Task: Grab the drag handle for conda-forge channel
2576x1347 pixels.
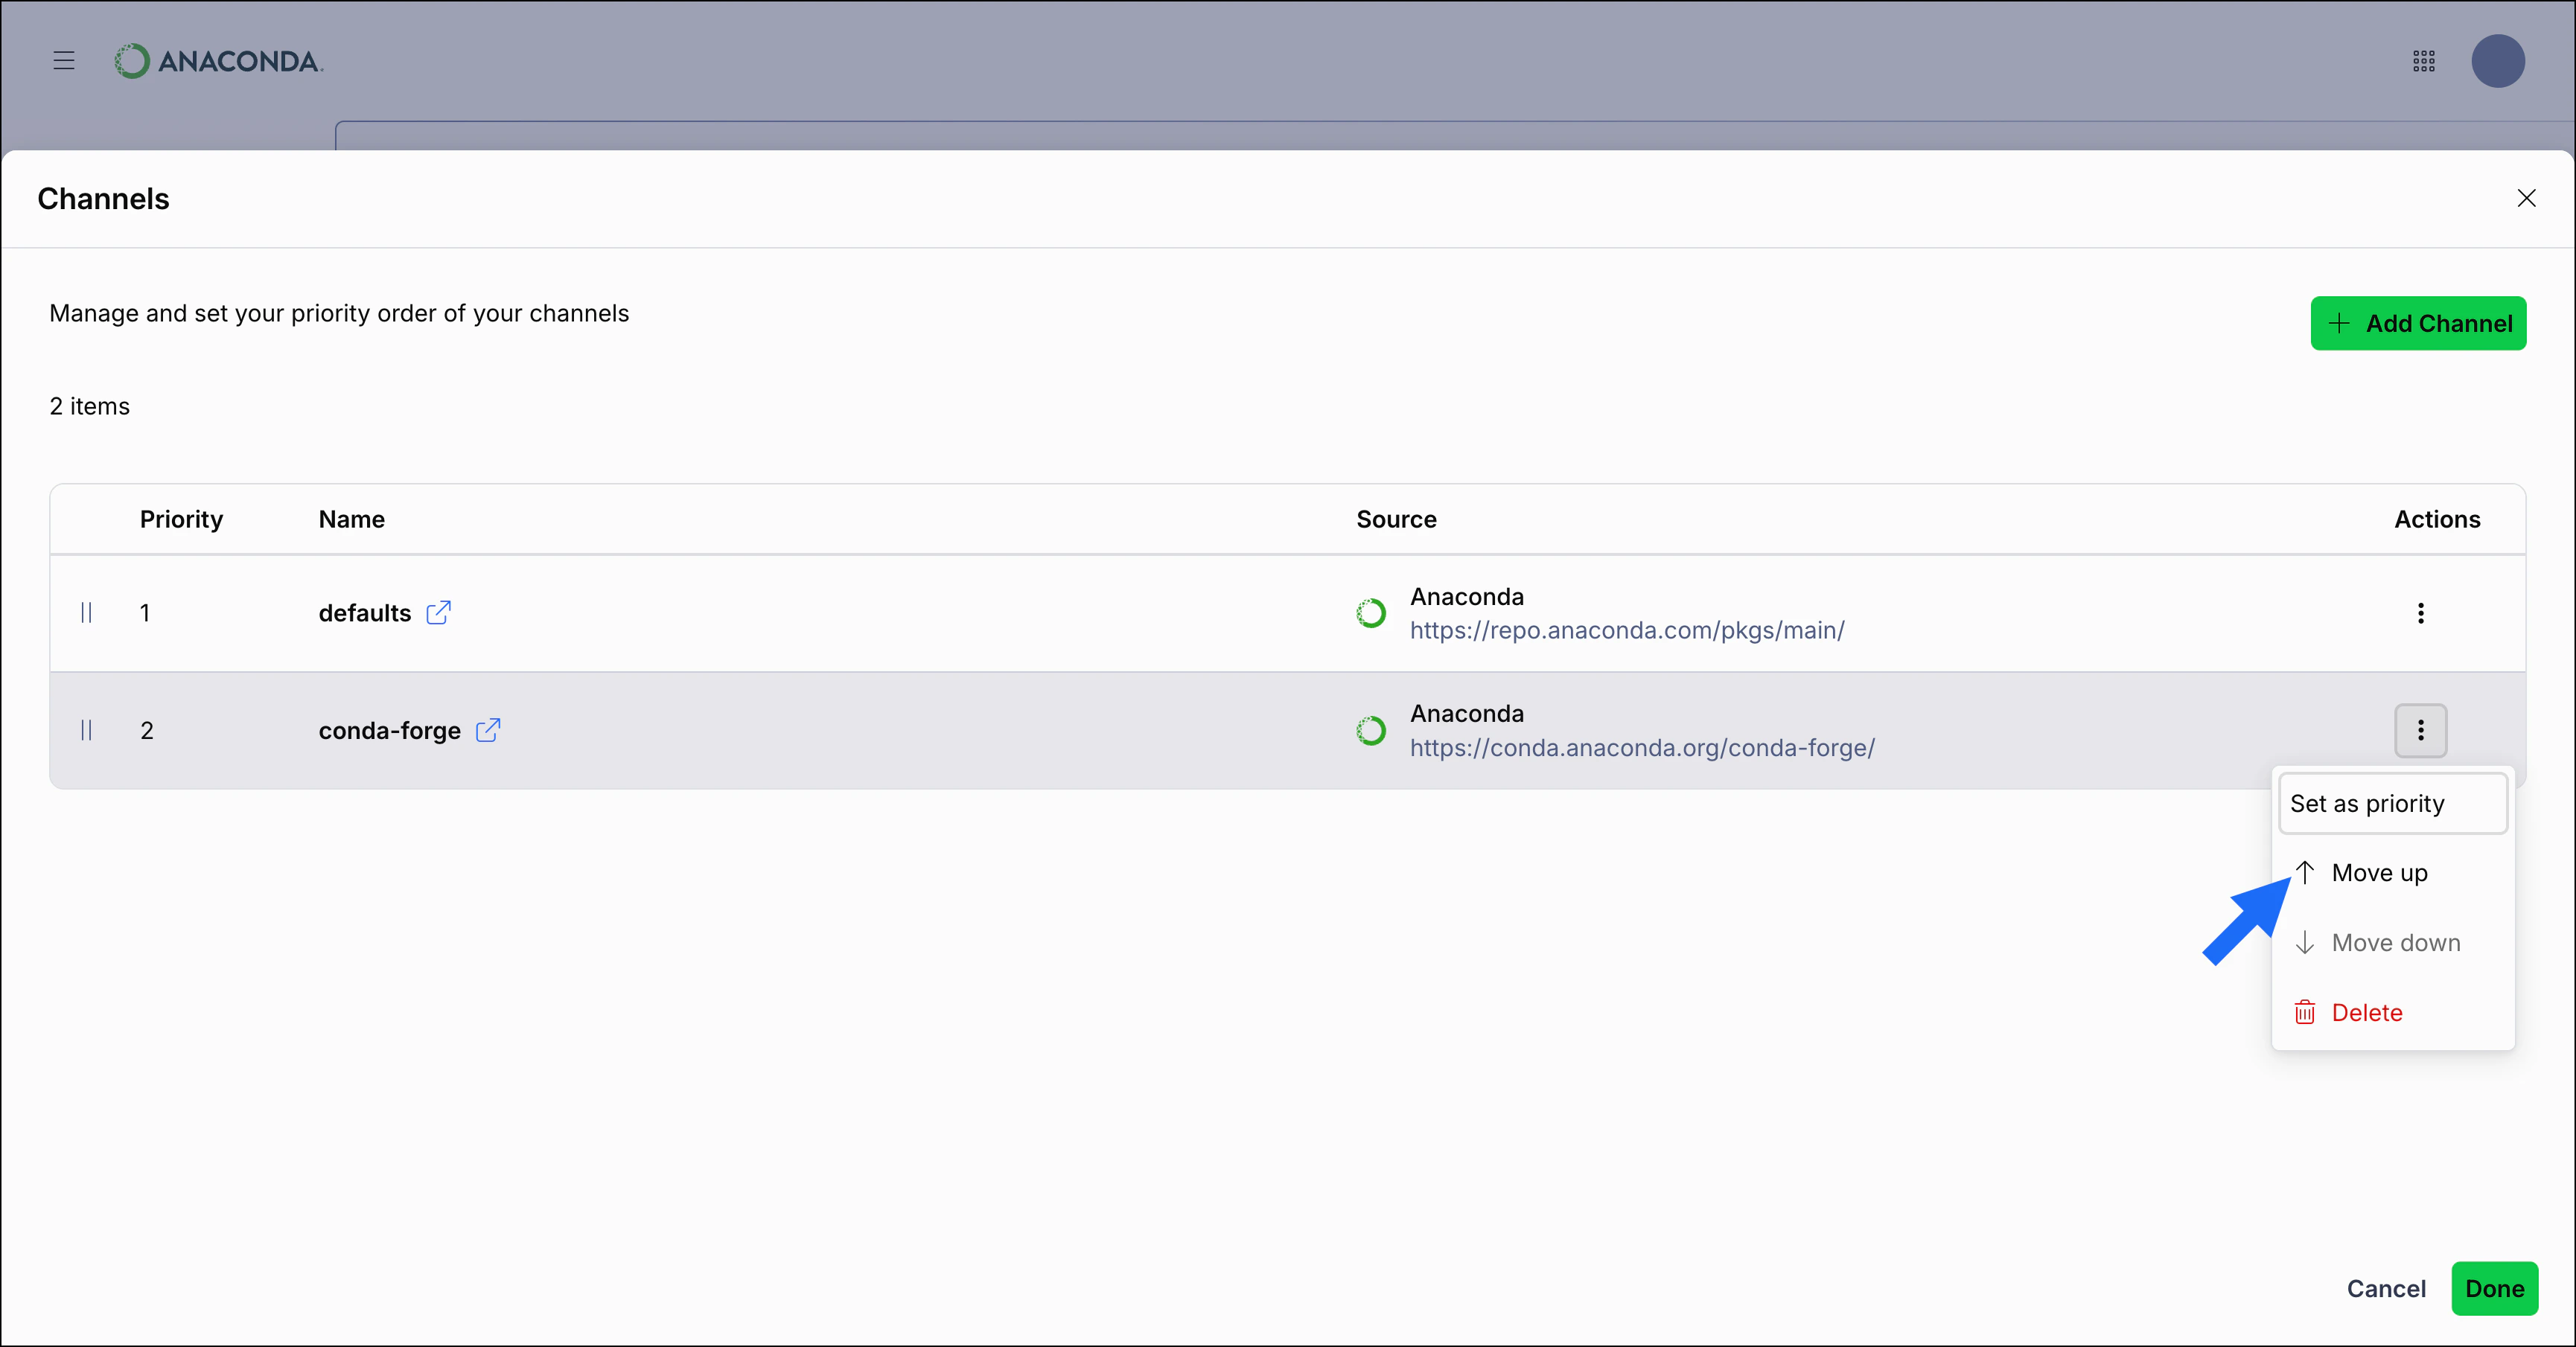Action: click(x=86, y=731)
